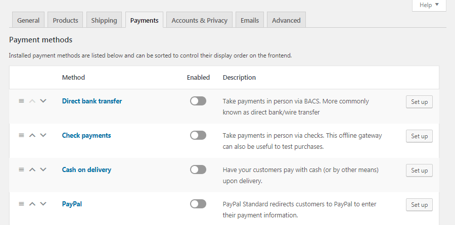Viewport: 455px width, 225px height.
Task: Click Set up button for PayPal
Action: [x=419, y=204]
